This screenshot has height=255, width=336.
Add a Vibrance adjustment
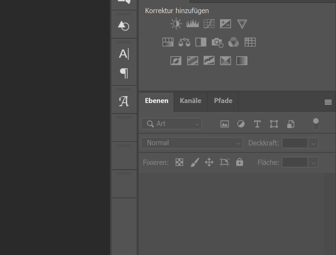point(242,24)
